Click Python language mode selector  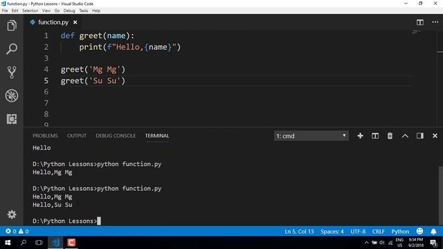click(400, 232)
